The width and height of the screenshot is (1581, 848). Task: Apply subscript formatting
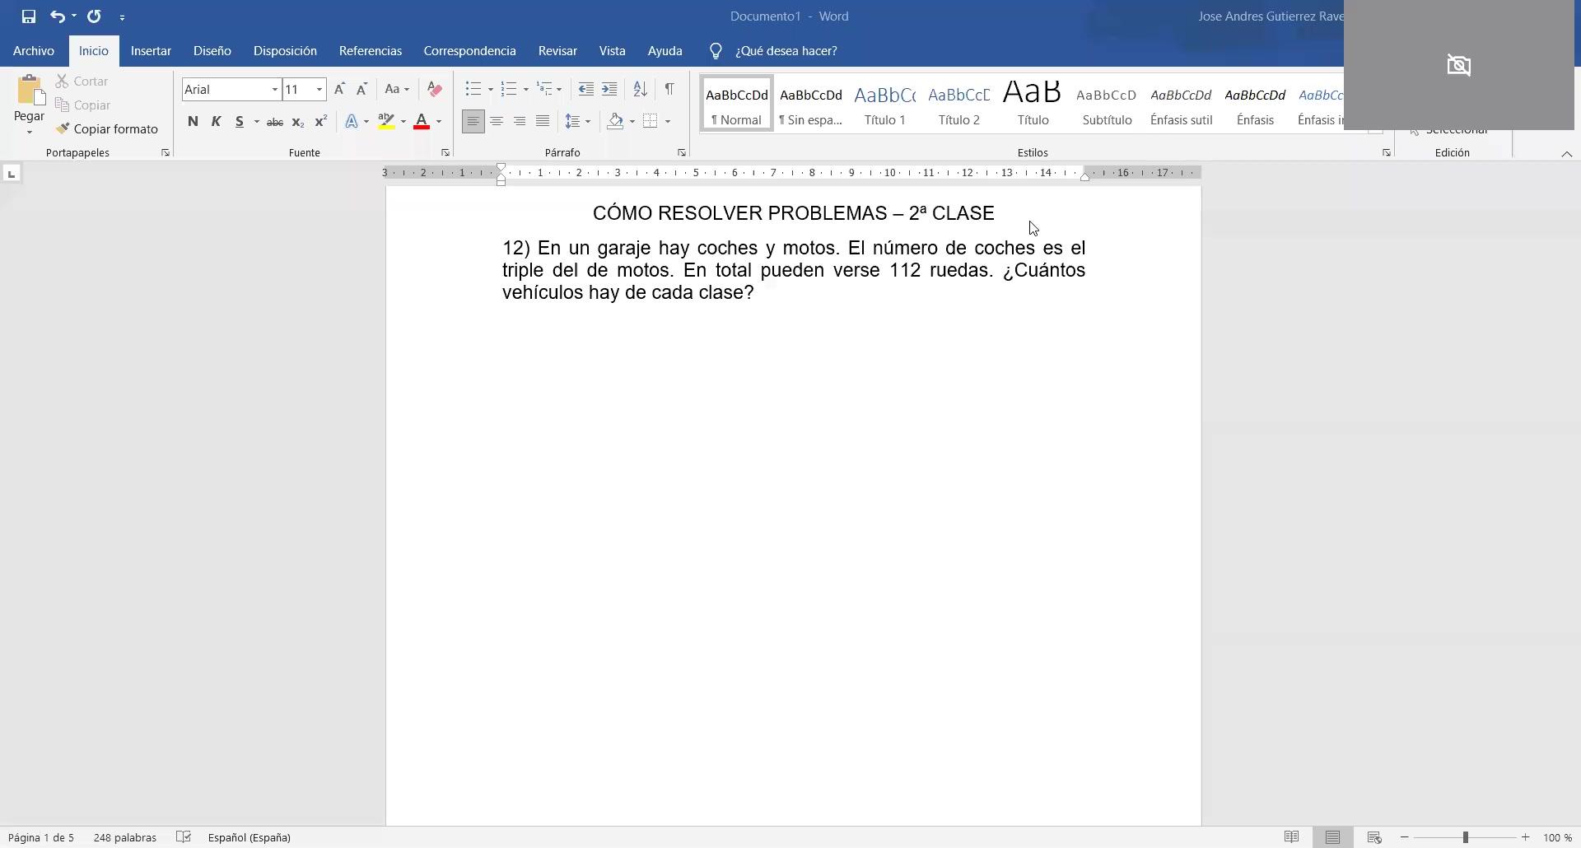298,122
